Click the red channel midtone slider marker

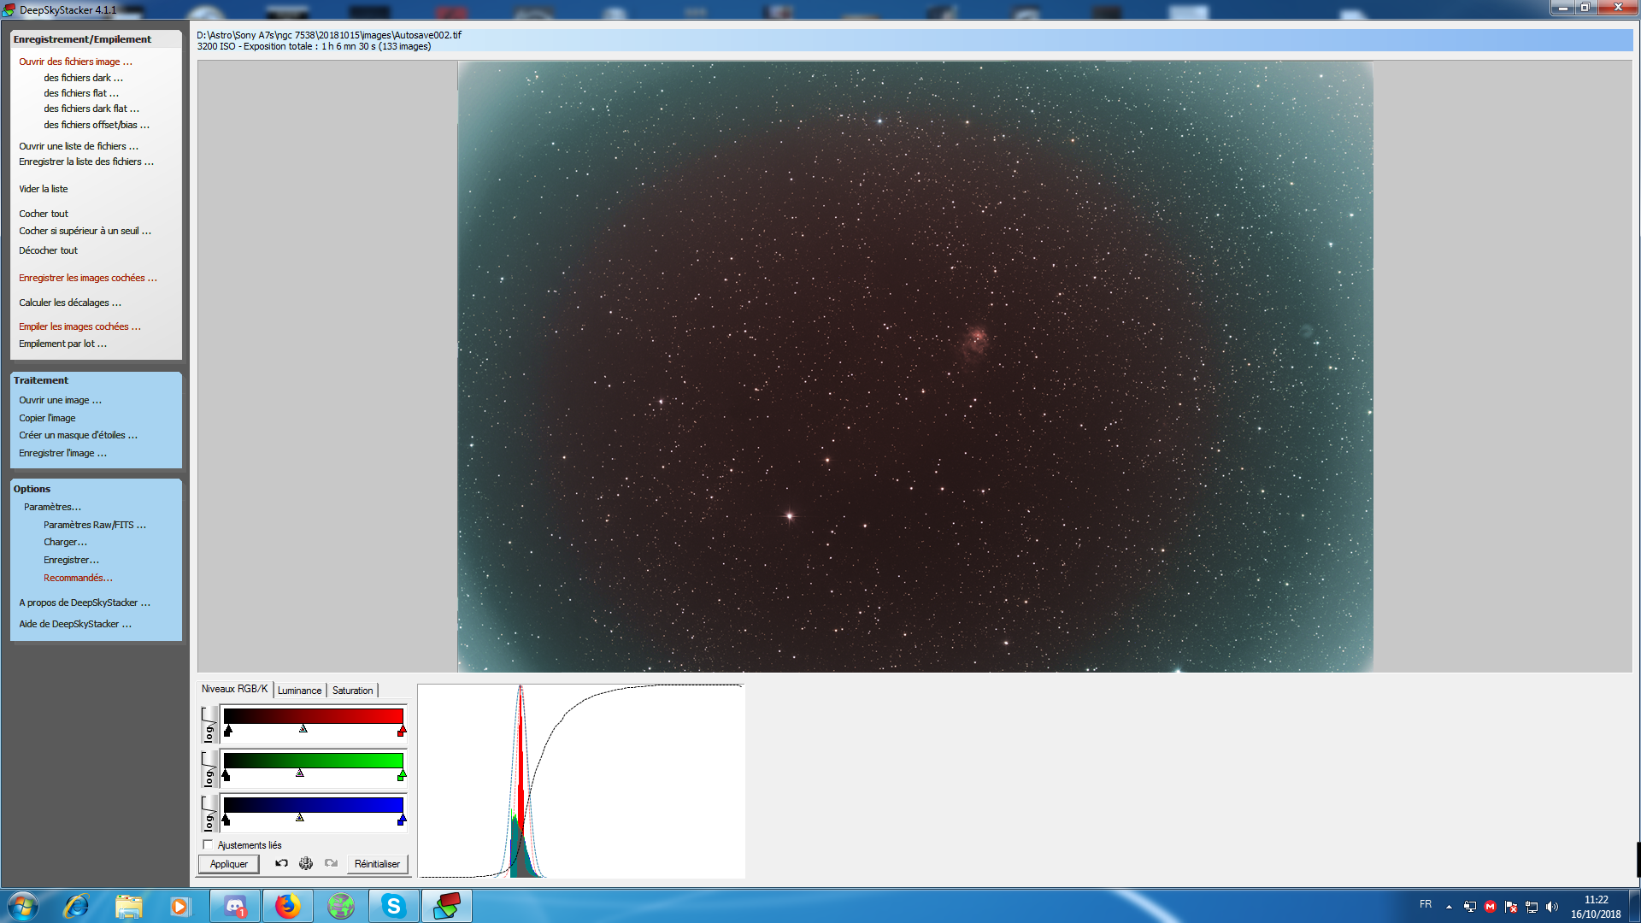303,729
